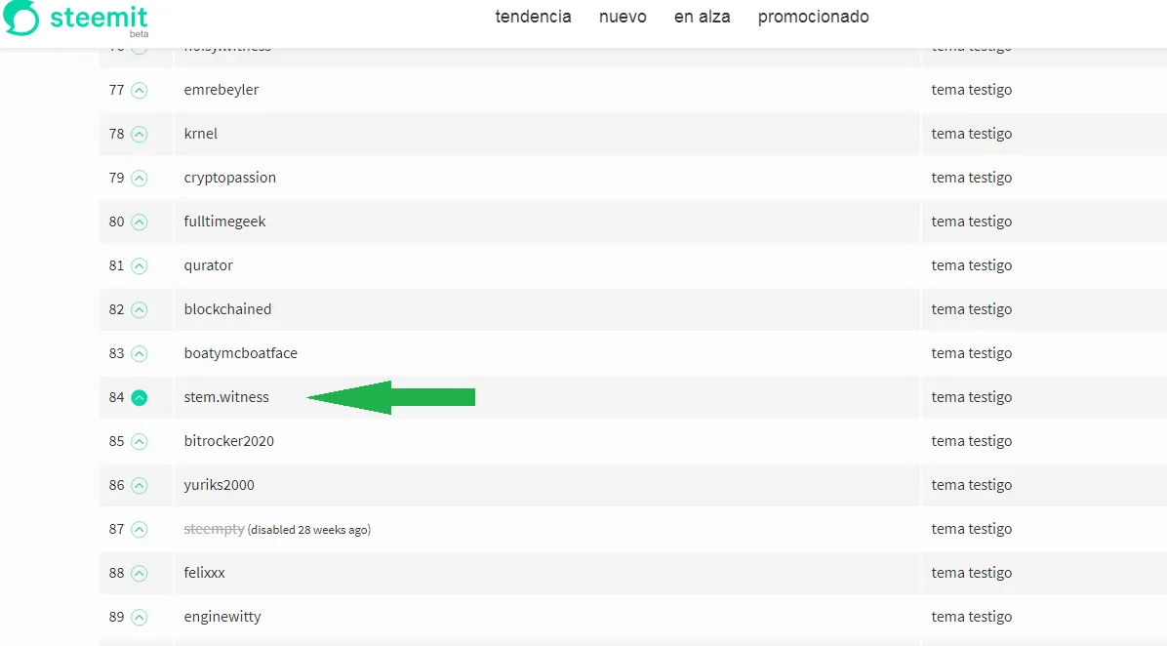
Task: Select rank number 77 text
Action: (116, 90)
